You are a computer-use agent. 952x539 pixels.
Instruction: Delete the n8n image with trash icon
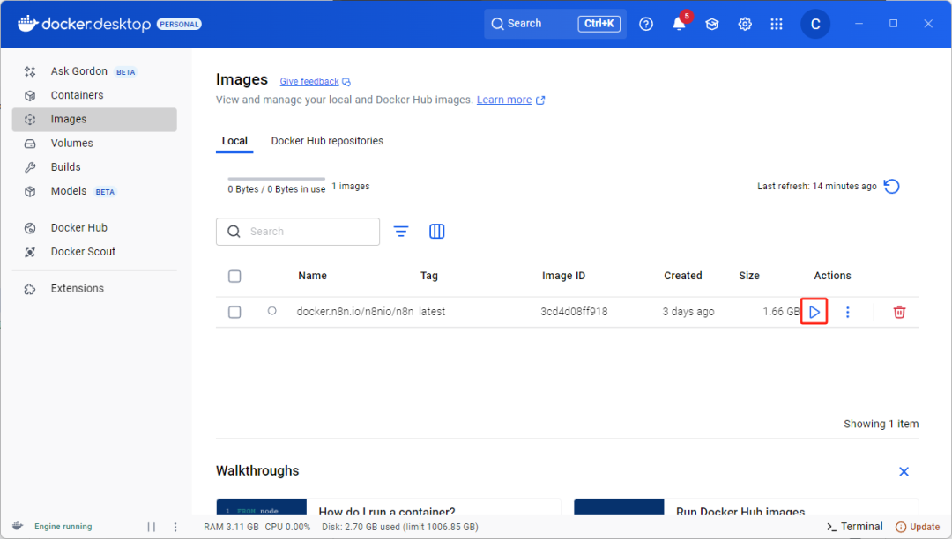[x=899, y=313]
